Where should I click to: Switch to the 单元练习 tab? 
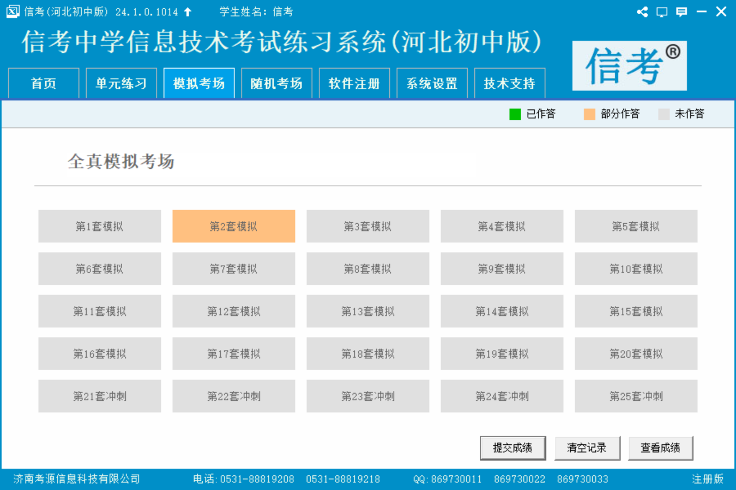pyautogui.click(x=121, y=83)
